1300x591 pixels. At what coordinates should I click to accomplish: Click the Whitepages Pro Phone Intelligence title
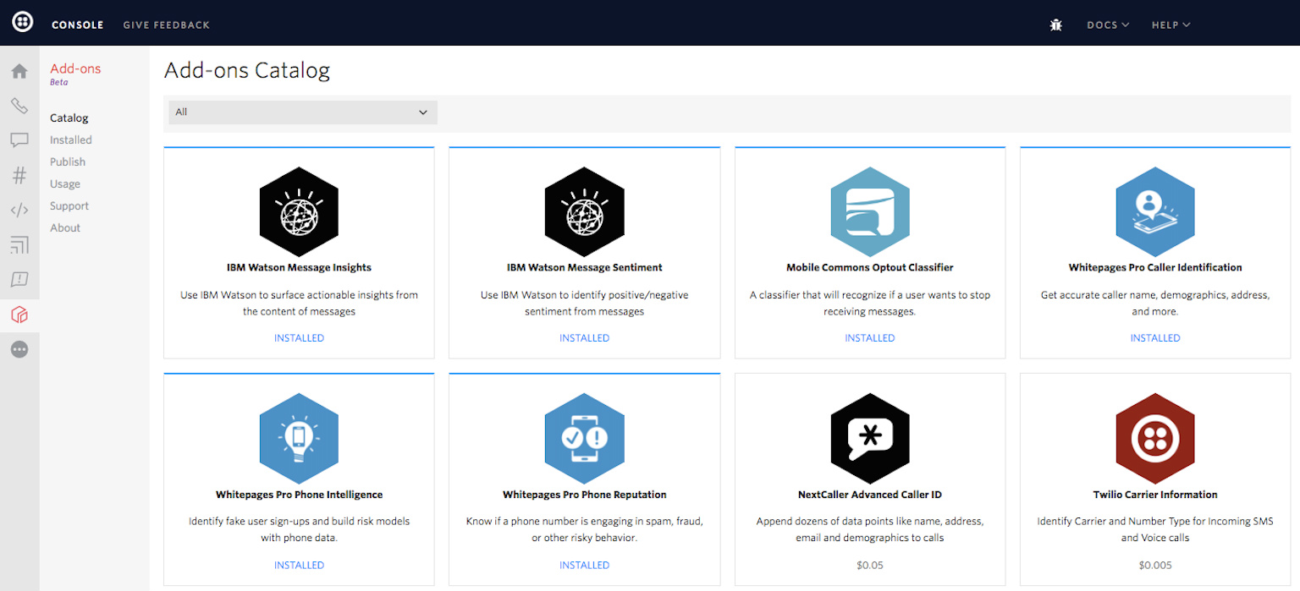(299, 495)
